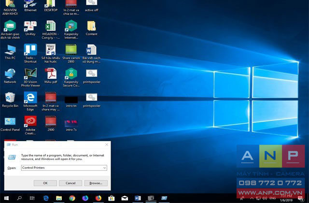The height and width of the screenshot is (203, 309).
Task: Select the This PC icon
Action: point(10,52)
